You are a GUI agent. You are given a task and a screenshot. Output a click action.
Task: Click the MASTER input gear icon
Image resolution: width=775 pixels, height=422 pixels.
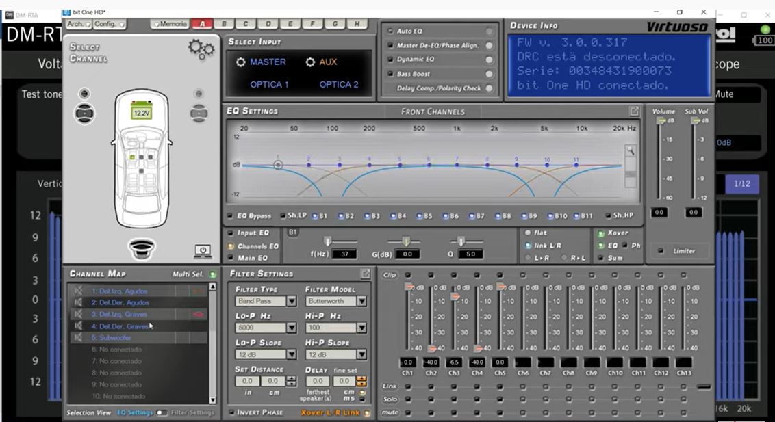click(x=241, y=62)
